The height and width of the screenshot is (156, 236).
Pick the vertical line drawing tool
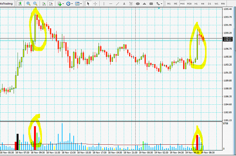coord(104,3)
